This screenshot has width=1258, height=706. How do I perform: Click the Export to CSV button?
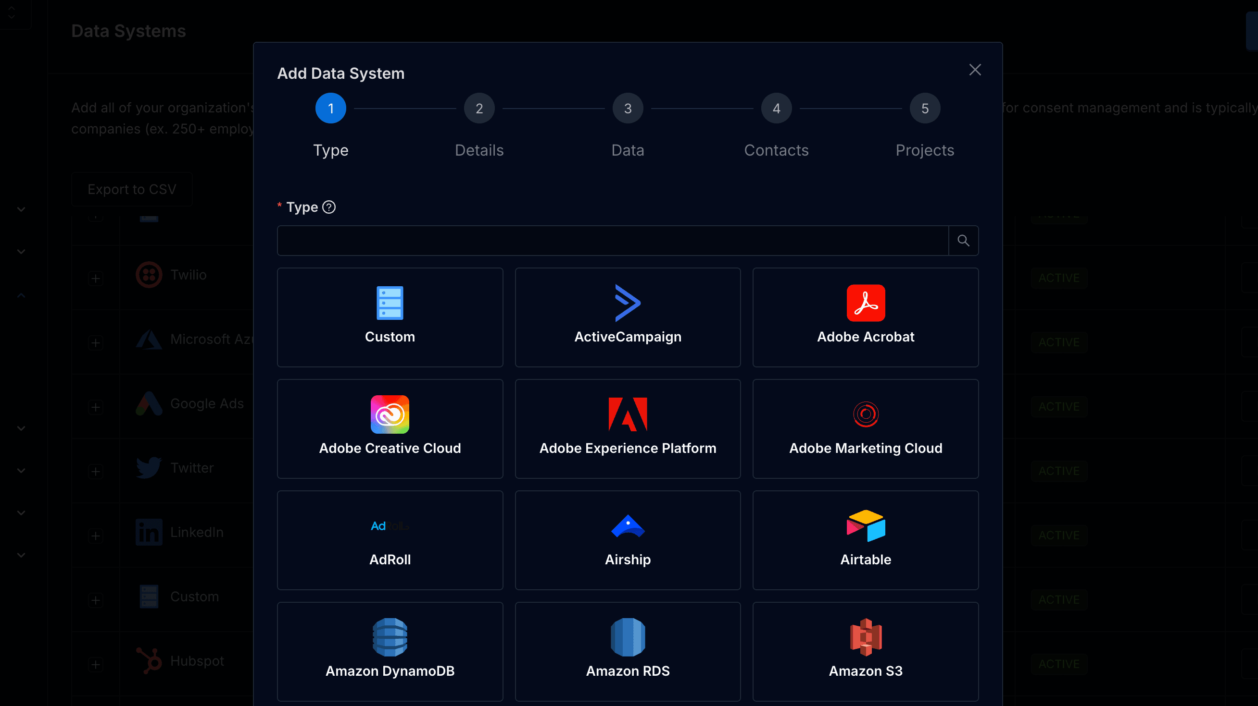(132, 189)
